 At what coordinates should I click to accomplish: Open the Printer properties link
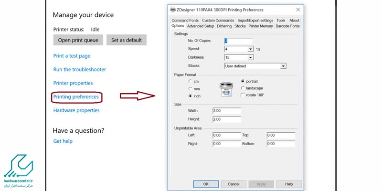coord(73,83)
